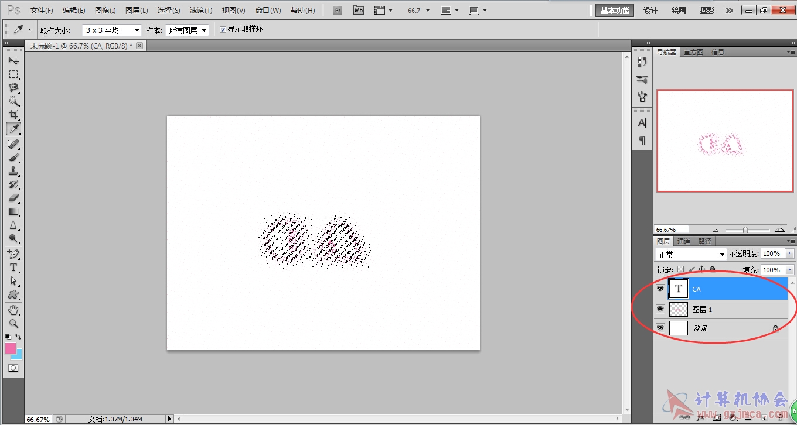Select the Crop tool
Screen dimensions: 797x425
pyautogui.click(x=13, y=115)
